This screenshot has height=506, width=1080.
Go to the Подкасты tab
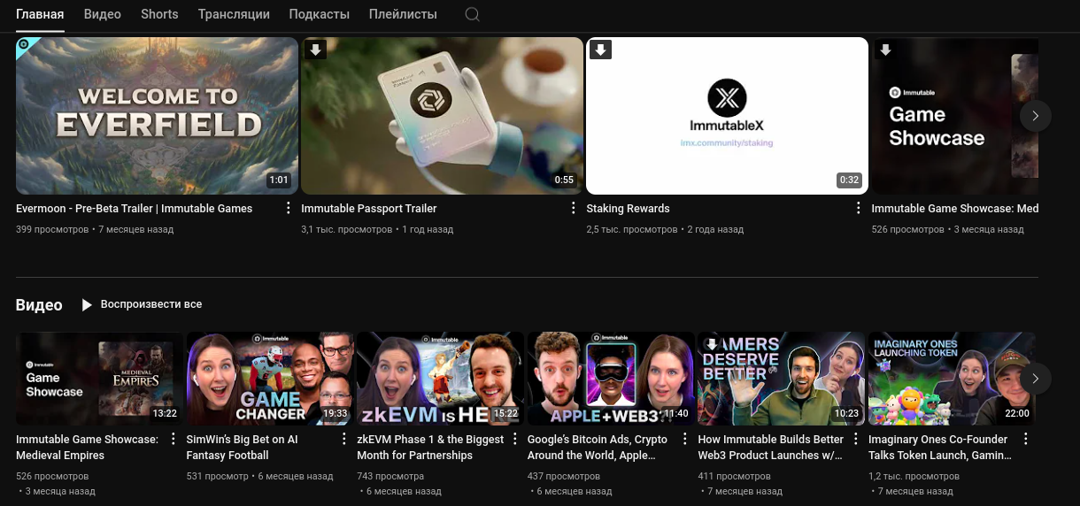[319, 14]
